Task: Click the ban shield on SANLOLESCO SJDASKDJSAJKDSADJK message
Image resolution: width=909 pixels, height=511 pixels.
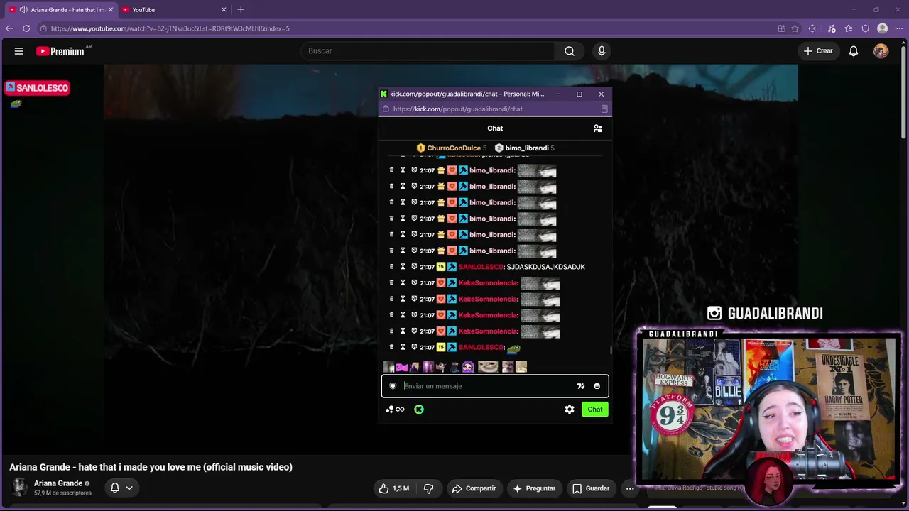Action: click(414, 267)
